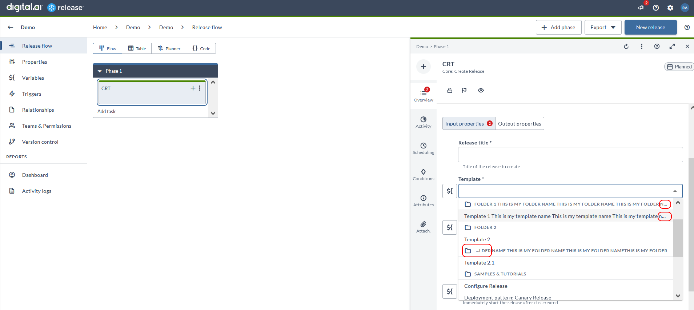Click the Phase 1 breadcrumb in task panel
Image resolution: width=694 pixels, height=310 pixels.
(x=441, y=47)
